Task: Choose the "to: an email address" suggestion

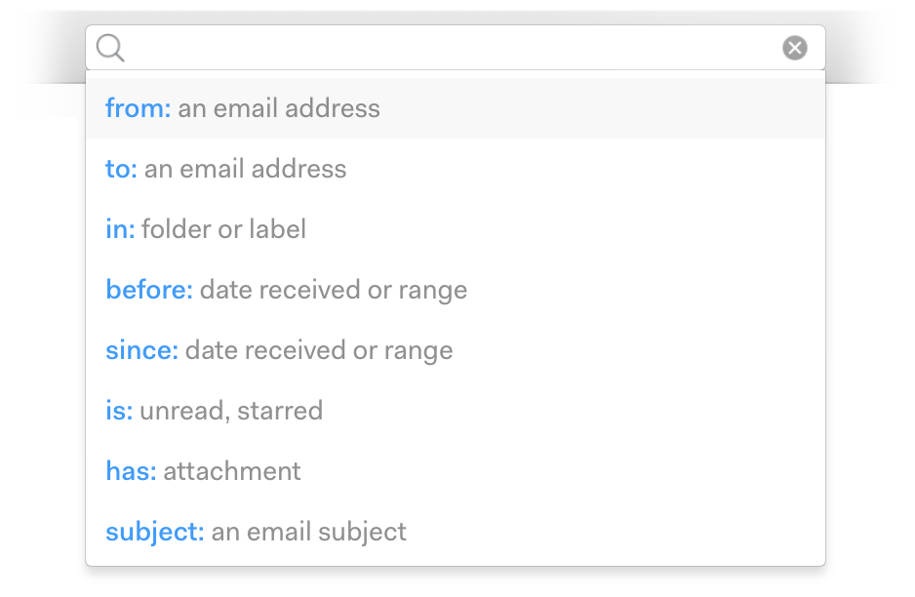Action: (456, 169)
